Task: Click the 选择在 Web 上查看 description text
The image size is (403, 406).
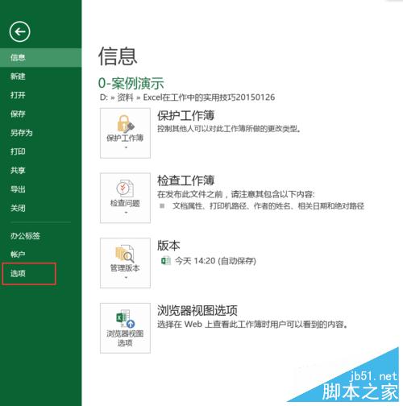Action: [252, 325]
